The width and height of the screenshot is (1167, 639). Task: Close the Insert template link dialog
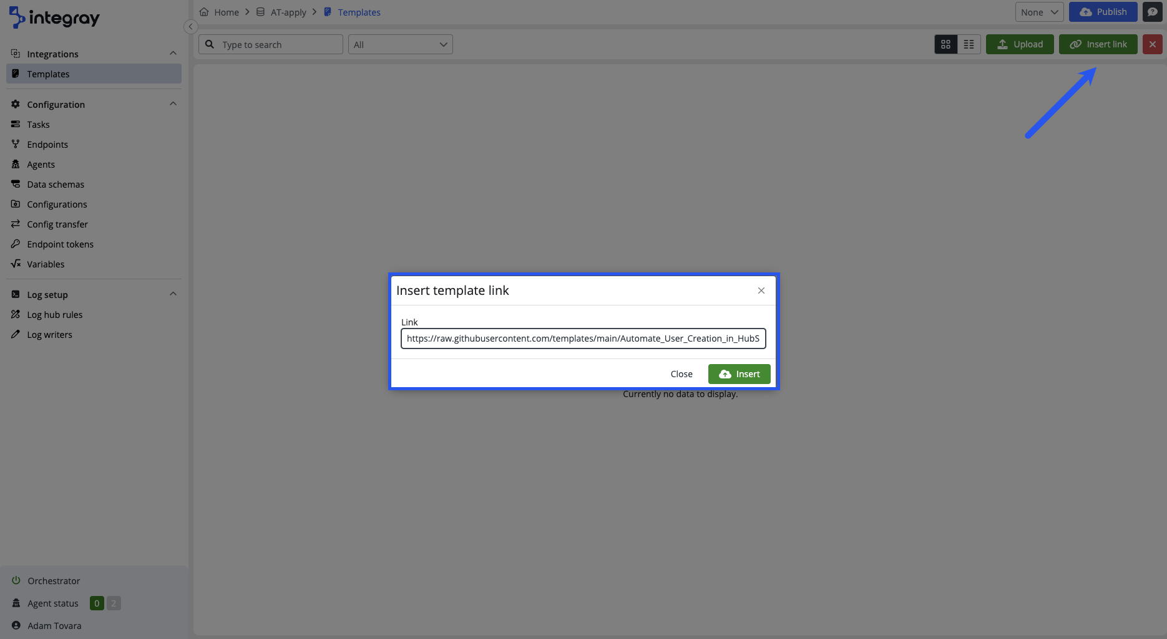coord(761,291)
